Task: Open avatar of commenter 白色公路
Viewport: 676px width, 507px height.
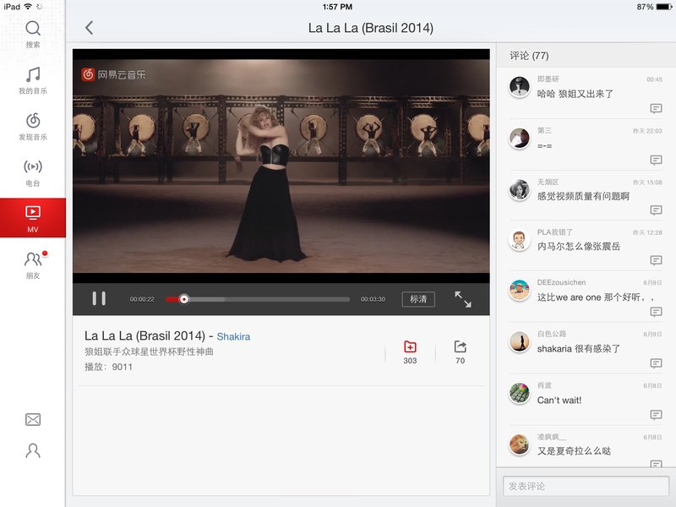Action: coord(519,342)
